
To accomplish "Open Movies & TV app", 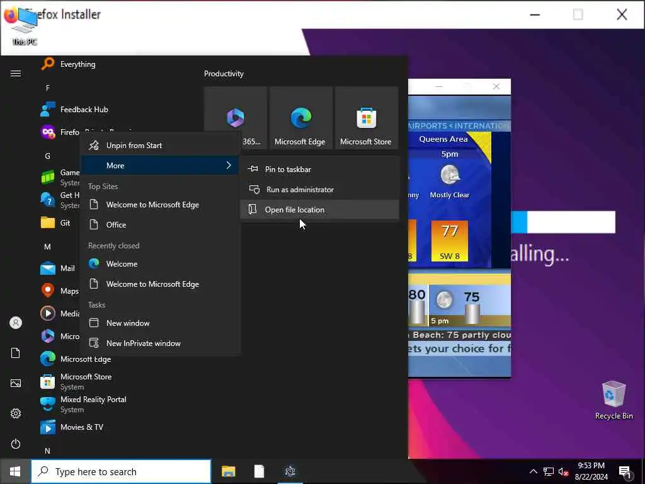I will (x=72, y=427).
